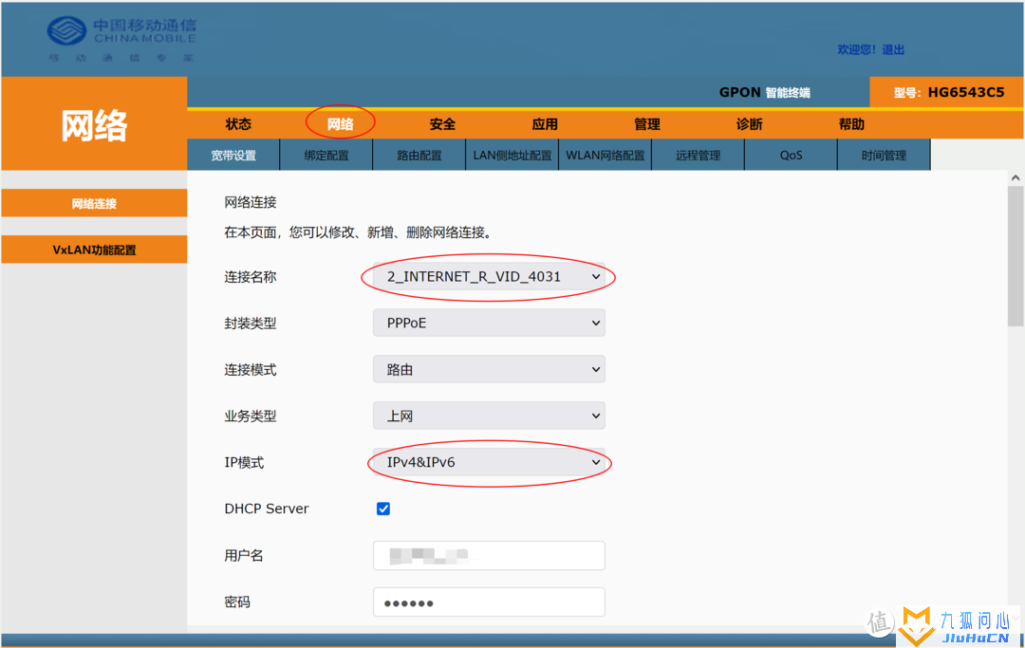
Task: Open VxLAN功能配置 in the sidebar
Action: [94, 250]
